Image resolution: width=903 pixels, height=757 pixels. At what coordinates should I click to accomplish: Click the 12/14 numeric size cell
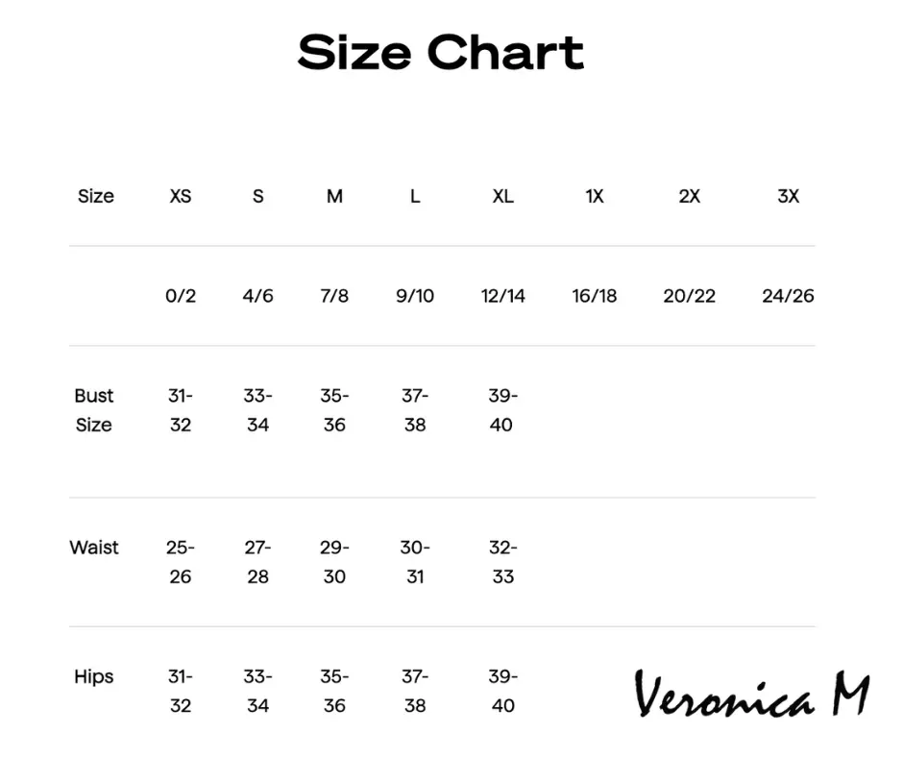click(x=503, y=296)
